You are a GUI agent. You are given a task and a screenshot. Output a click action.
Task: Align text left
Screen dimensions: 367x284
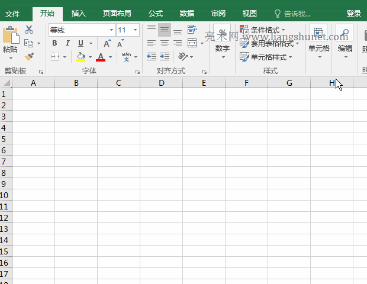click(x=152, y=43)
